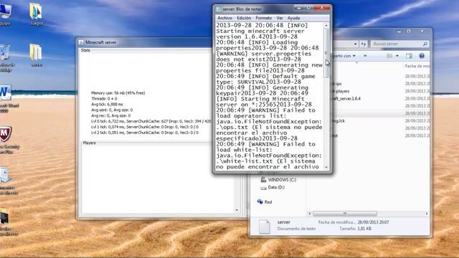Screen dimensions: 459x258
Task: Click the Players list panel in Minecraft server
Action: [x=158, y=179]
